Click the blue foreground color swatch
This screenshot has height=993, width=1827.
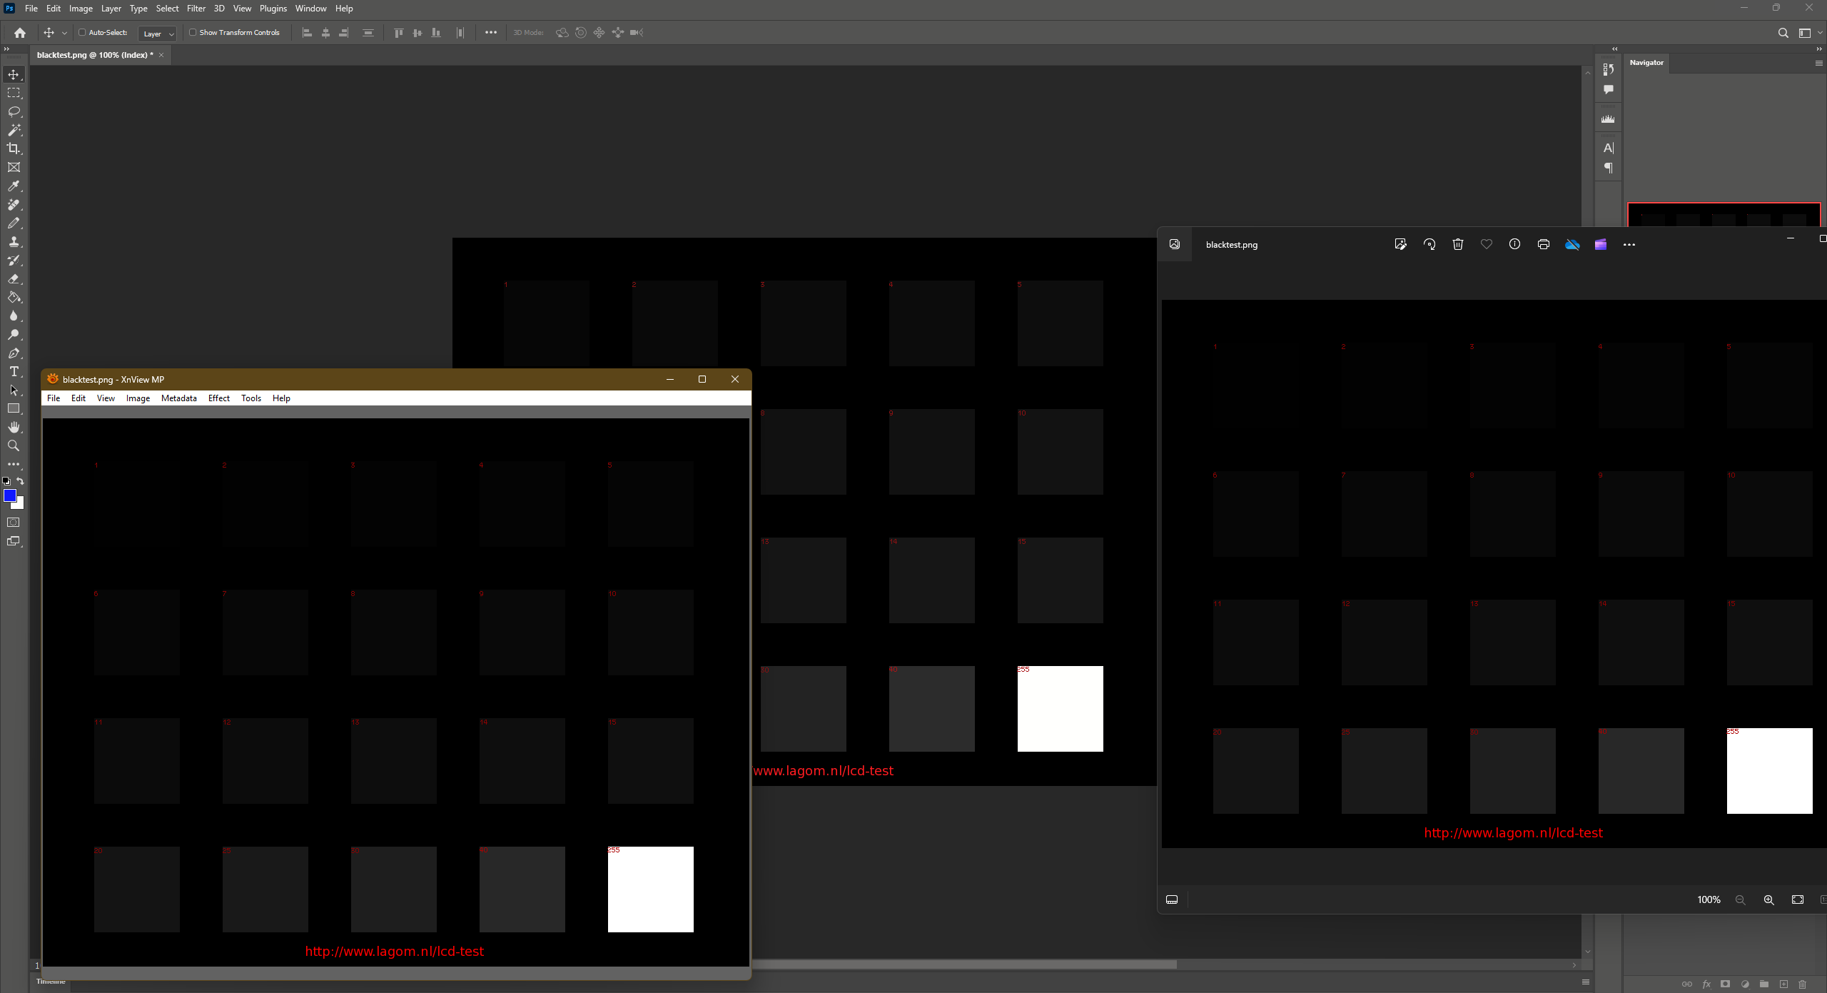coord(10,495)
